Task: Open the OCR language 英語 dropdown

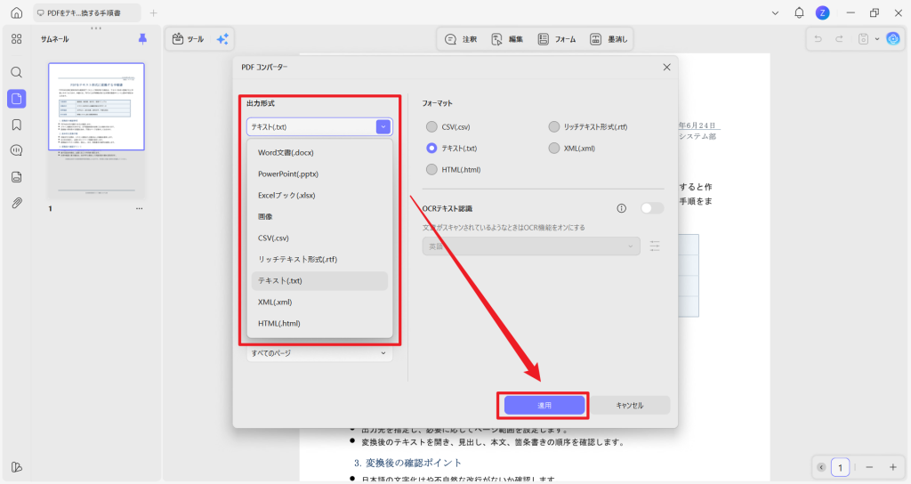Action: (531, 246)
